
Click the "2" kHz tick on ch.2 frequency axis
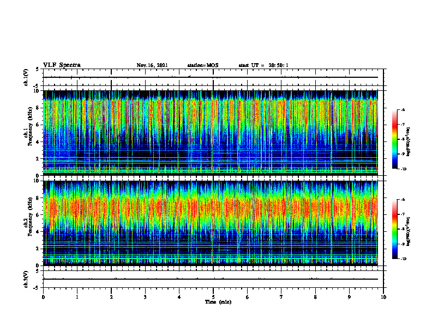(x=38, y=249)
